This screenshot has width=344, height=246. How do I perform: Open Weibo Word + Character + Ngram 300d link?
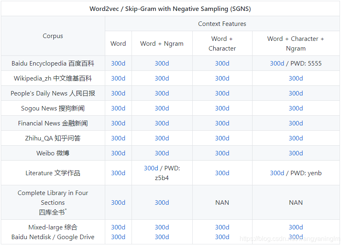tap(296, 153)
